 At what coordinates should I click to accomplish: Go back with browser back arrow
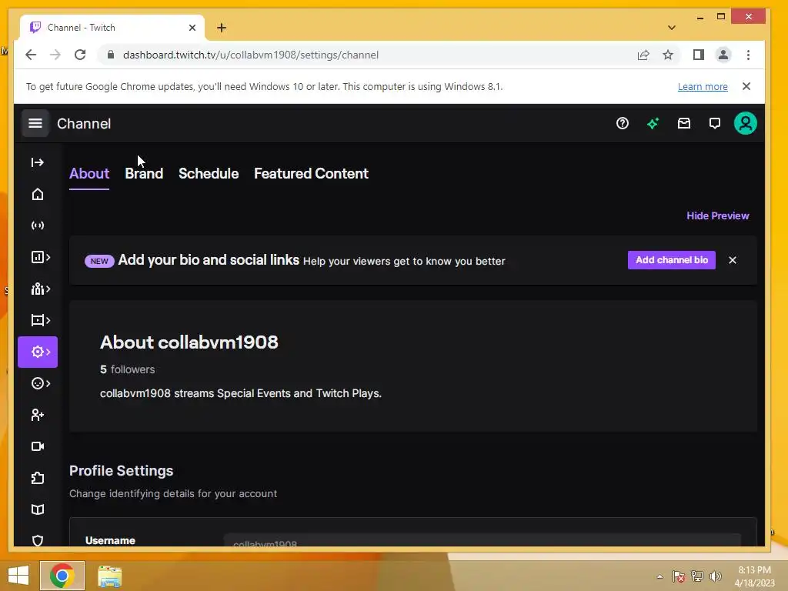pyautogui.click(x=31, y=55)
